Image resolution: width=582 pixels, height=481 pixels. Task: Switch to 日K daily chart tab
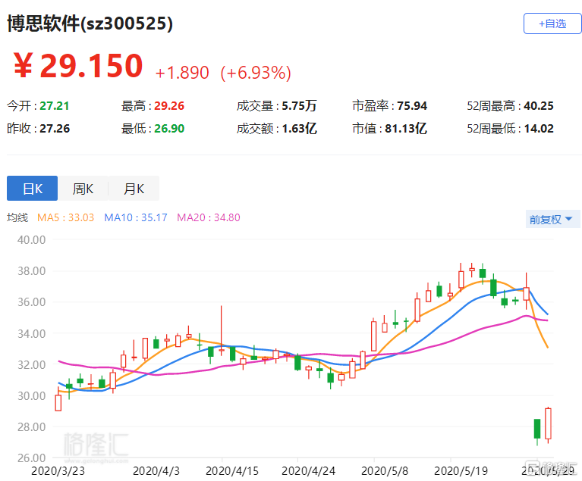coord(33,189)
